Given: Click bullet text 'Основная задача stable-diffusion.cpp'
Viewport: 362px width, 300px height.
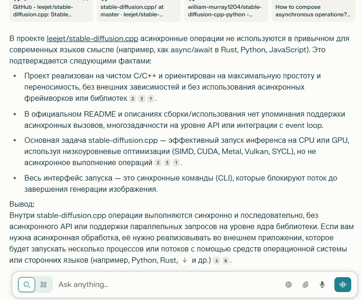Looking at the screenshot, I should pos(91,140).
